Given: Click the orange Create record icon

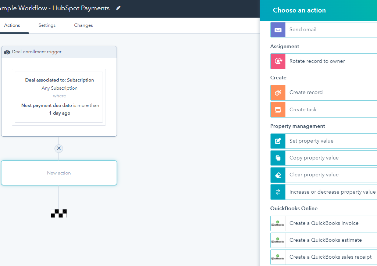Looking at the screenshot, I should pos(278,93).
